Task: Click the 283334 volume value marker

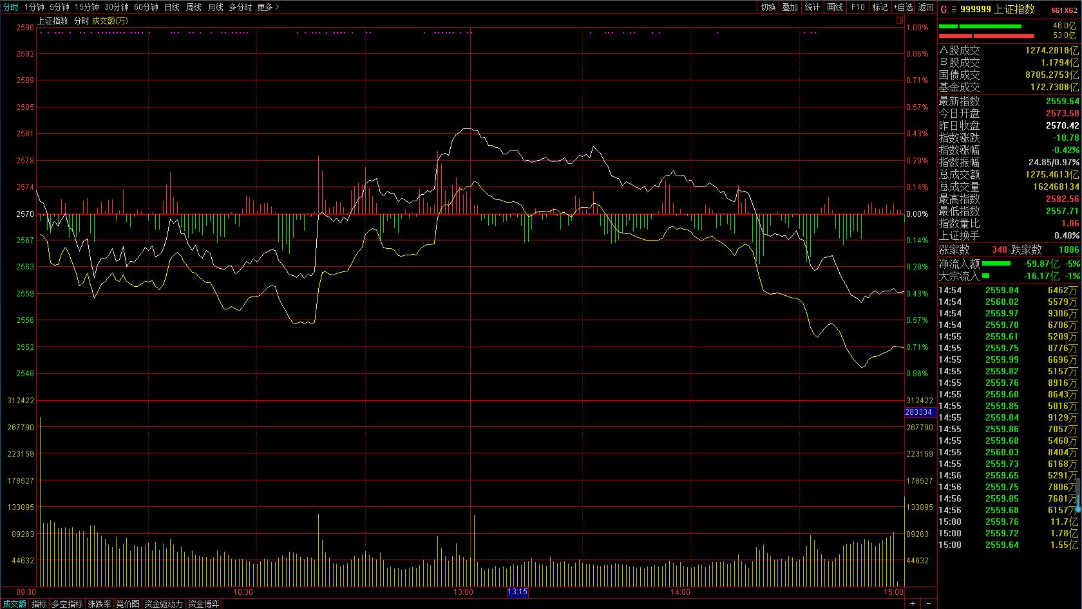Action: tap(919, 412)
